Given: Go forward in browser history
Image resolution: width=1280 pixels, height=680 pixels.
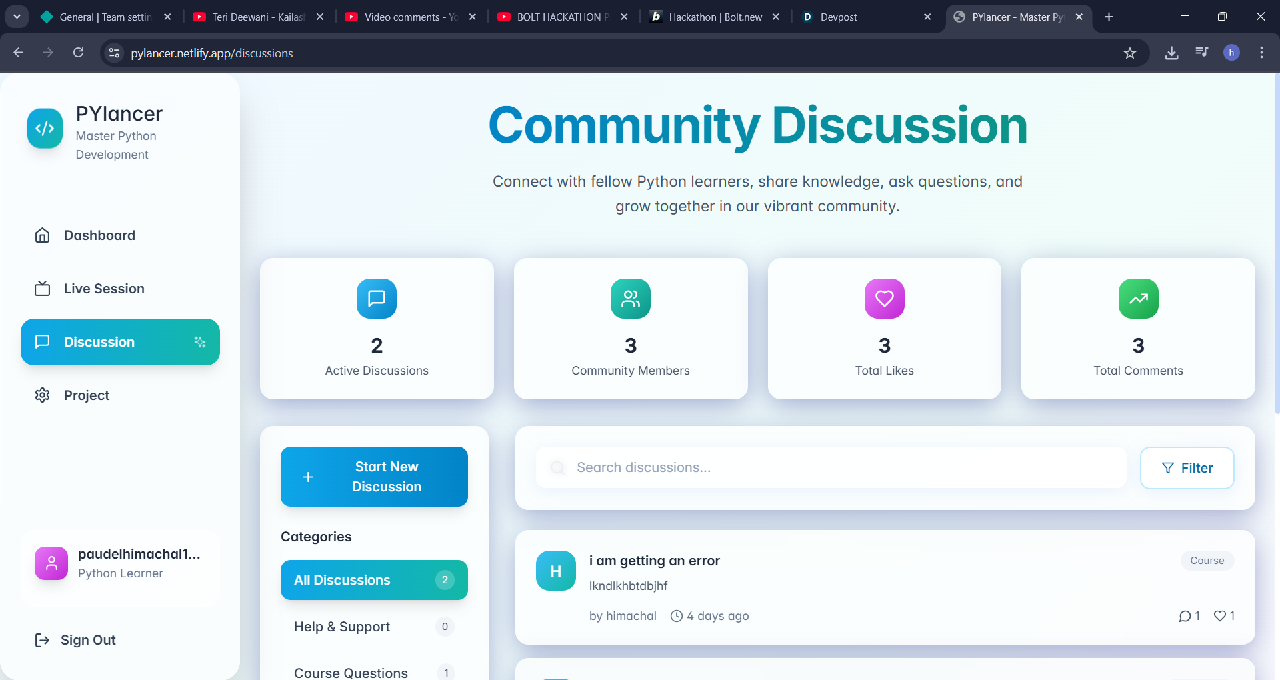Looking at the screenshot, I should coord(48,53).
